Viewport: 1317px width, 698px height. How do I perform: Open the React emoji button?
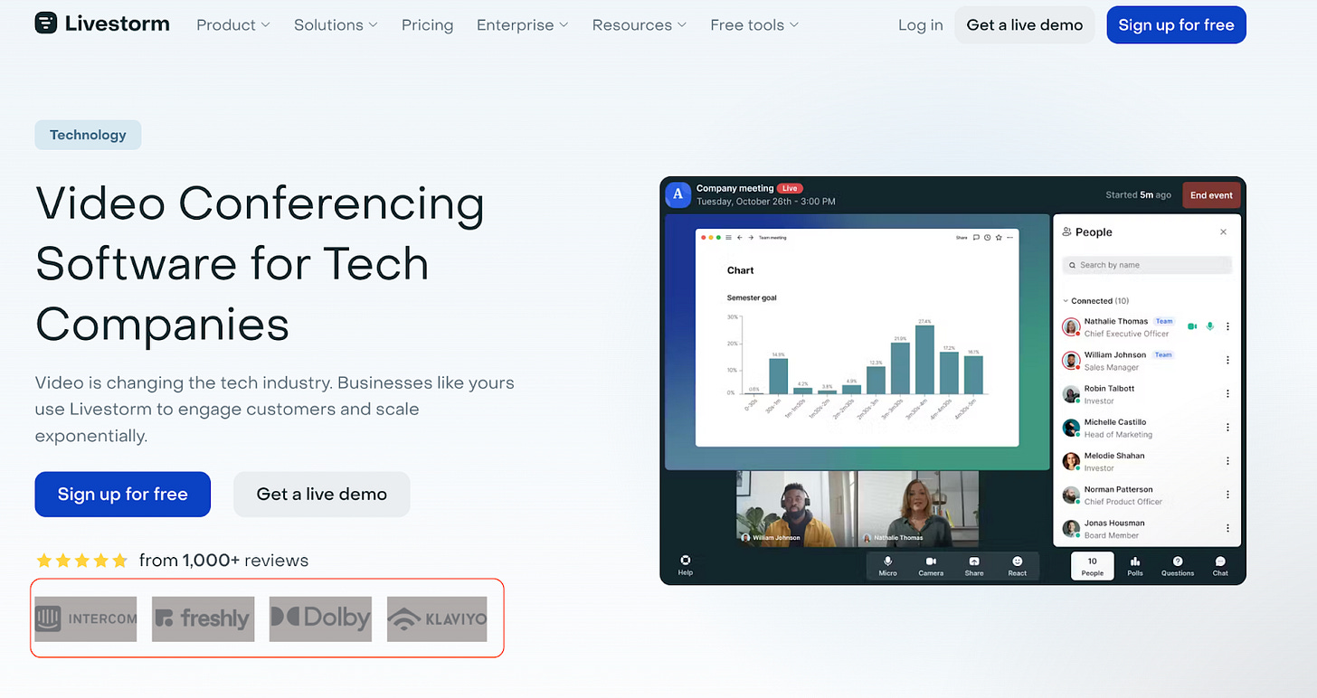pos(1018,566)
